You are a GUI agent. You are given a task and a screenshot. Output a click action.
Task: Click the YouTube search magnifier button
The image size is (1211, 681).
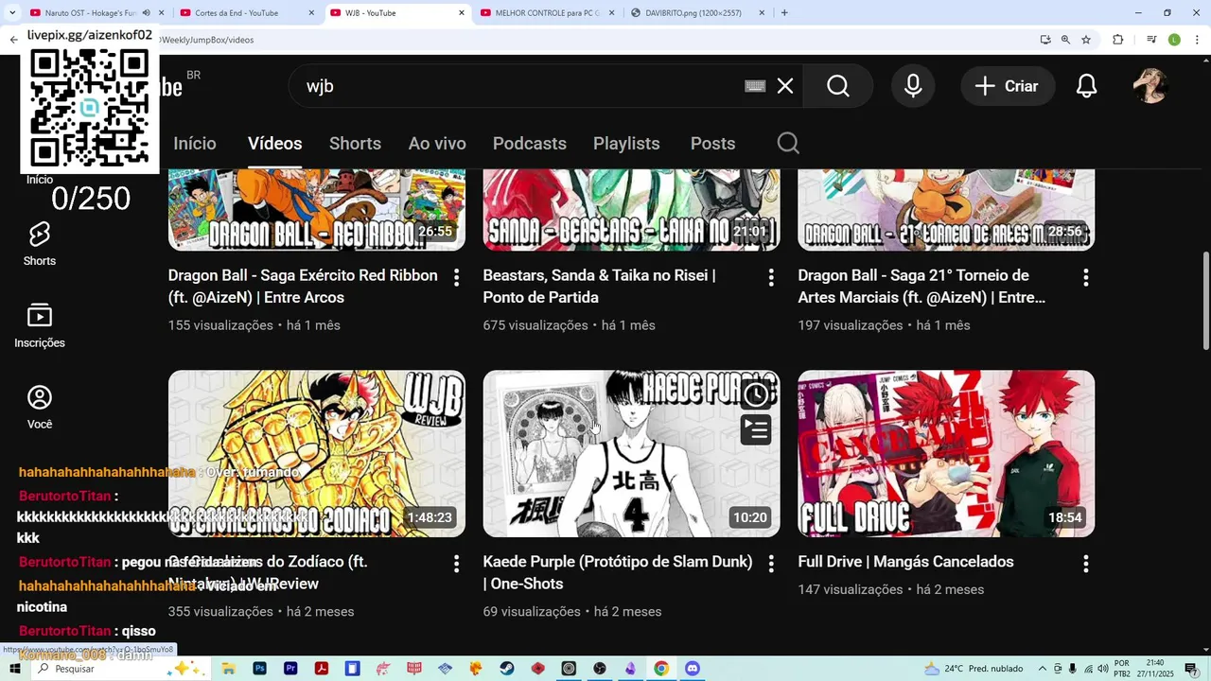coord(838,86)
